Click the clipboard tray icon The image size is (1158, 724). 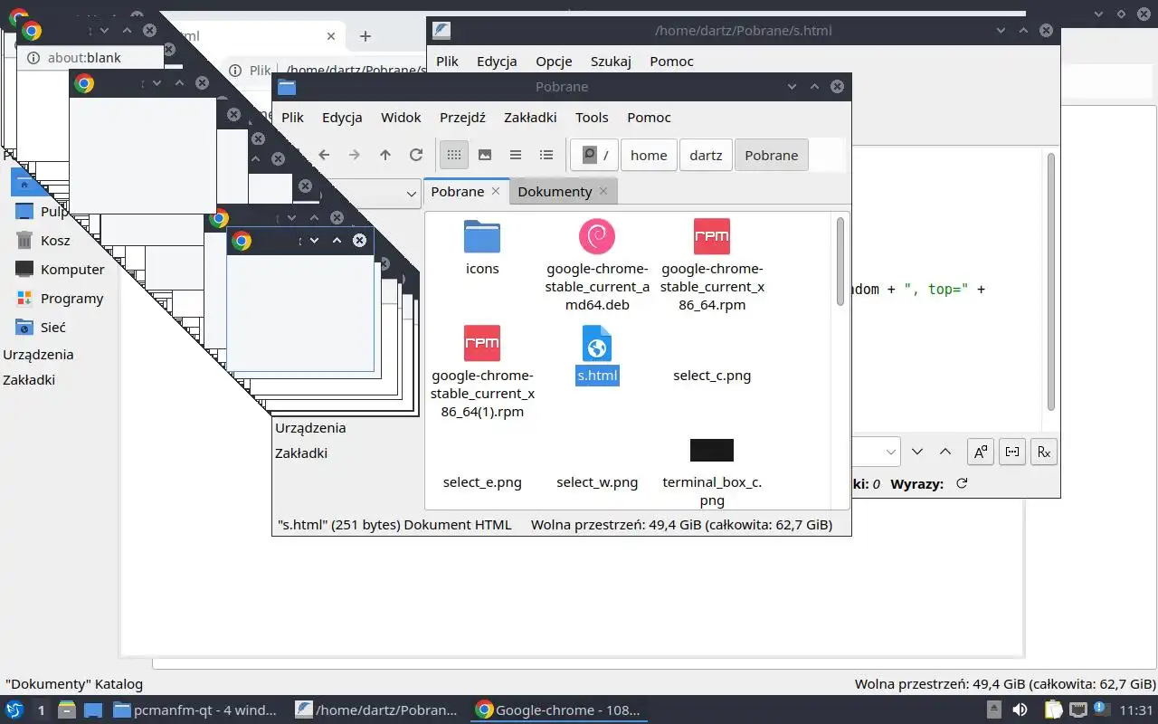1051,710
